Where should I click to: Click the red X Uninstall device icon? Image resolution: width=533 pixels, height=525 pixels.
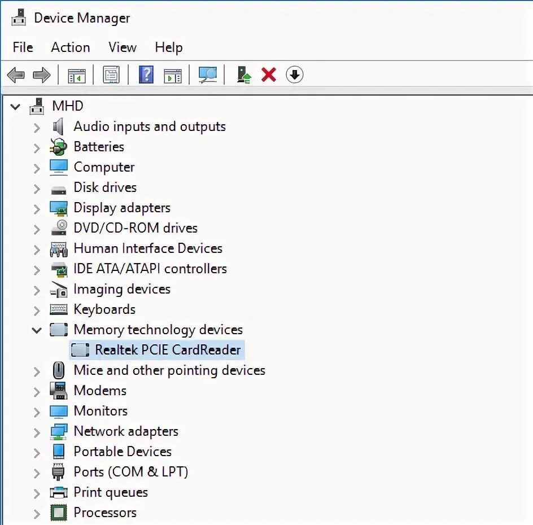(269, 75)
